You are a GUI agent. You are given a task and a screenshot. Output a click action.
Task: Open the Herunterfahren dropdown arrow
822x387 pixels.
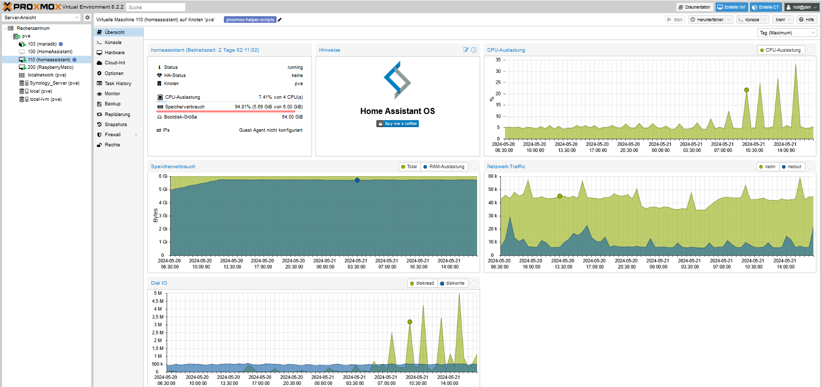pos(729,20)
